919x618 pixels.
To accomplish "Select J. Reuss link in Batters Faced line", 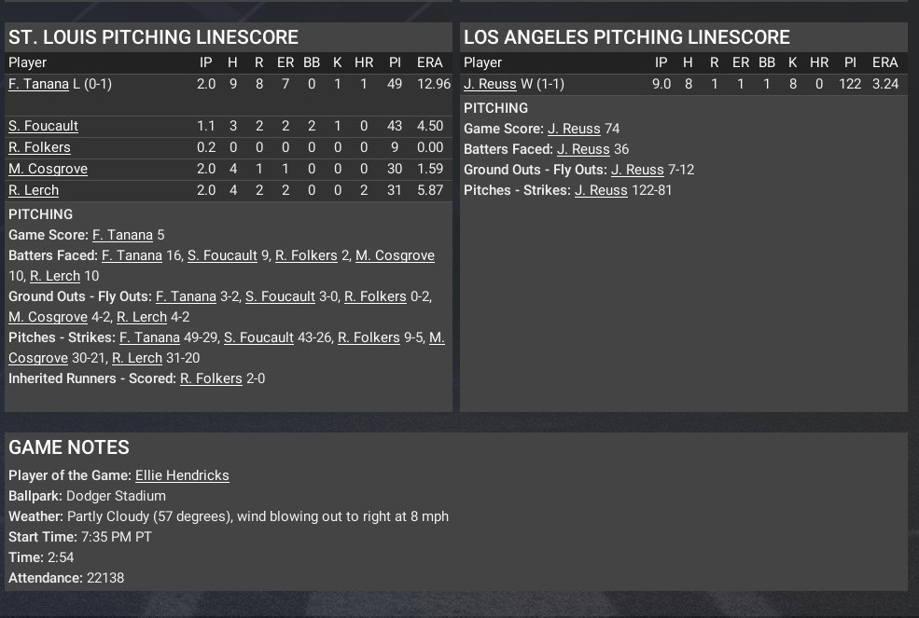I will click(583, 149).
